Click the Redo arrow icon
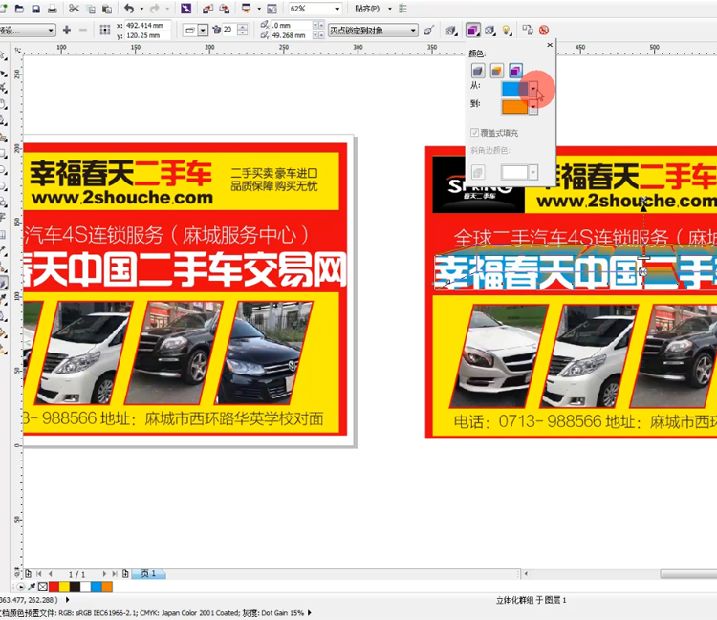717x620 pixels. tap(155, 9)
